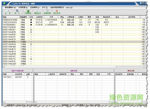Click the idle circle status for 11号机
Viewport: 150px width, 109px height.
click(x=31, y=44)
